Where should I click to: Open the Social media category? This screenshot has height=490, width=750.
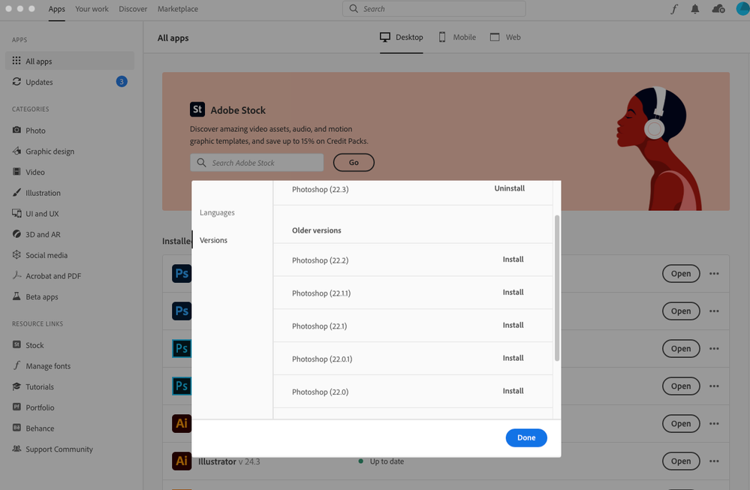[x=40, y=255]
